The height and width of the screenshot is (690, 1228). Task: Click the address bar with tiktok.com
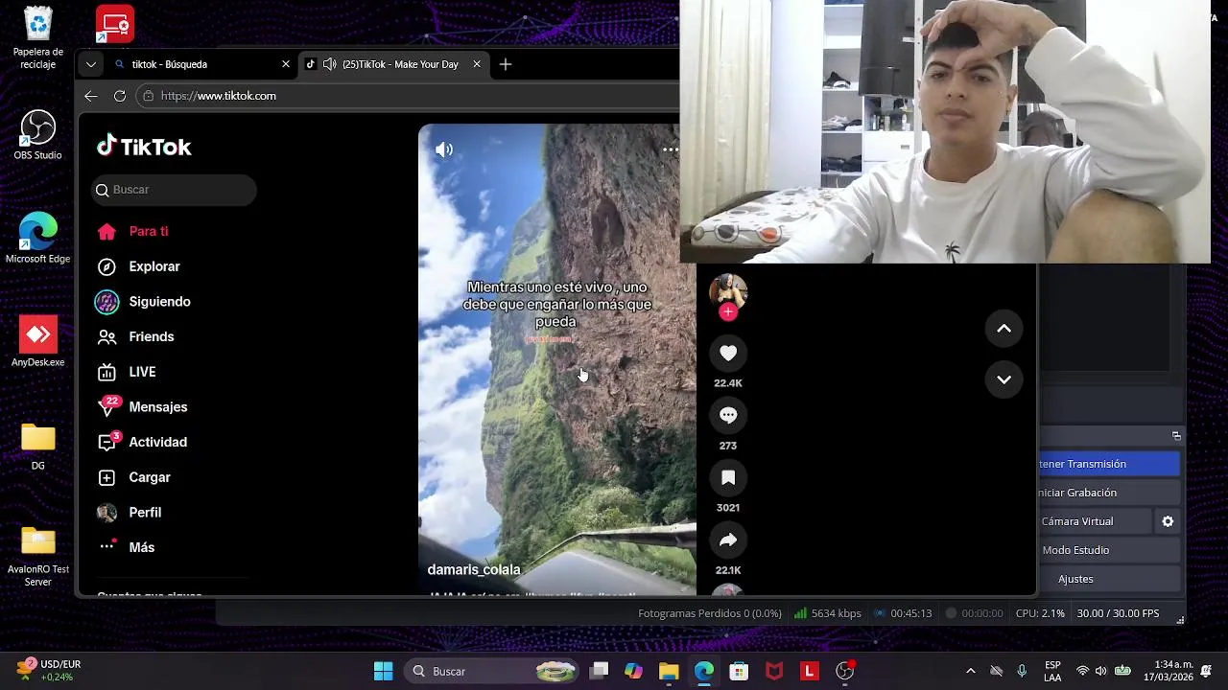(408, 96)
